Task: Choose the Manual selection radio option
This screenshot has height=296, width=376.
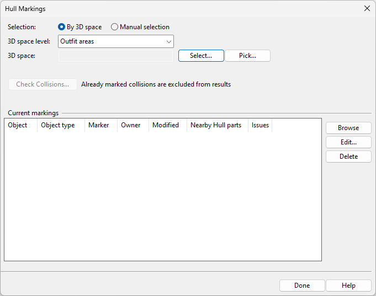Action: [115, 27]
